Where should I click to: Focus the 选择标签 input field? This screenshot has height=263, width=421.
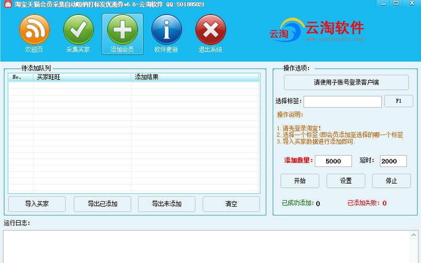coord(343,102)
